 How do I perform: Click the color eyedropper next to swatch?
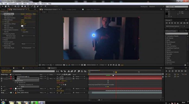(25, 26)
